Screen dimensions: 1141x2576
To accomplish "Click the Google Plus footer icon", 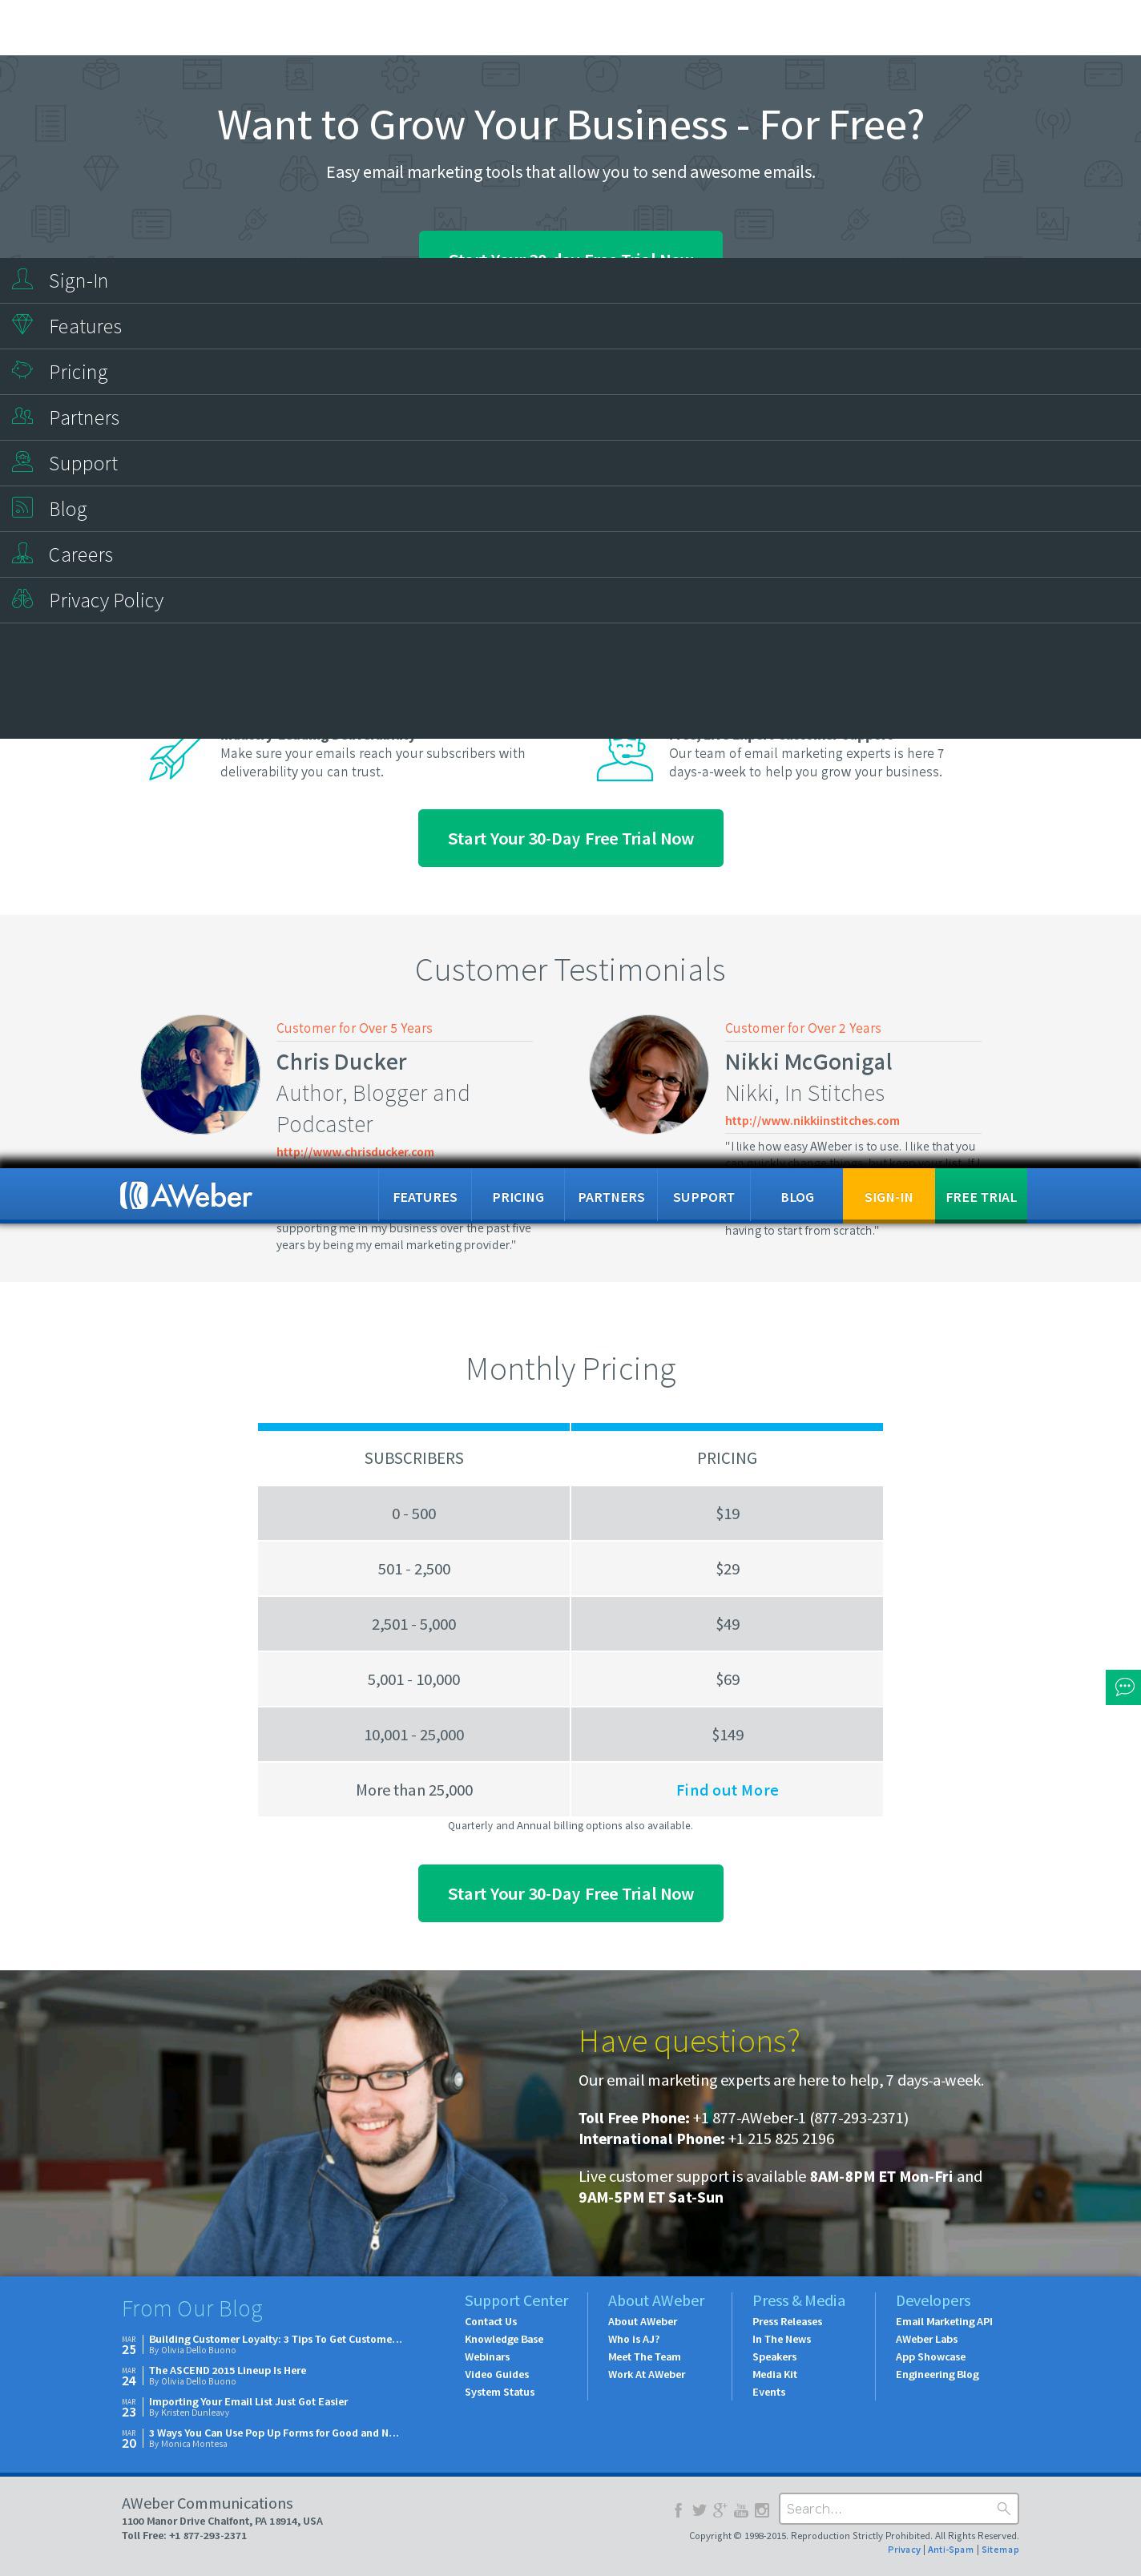I will 719,2510.
